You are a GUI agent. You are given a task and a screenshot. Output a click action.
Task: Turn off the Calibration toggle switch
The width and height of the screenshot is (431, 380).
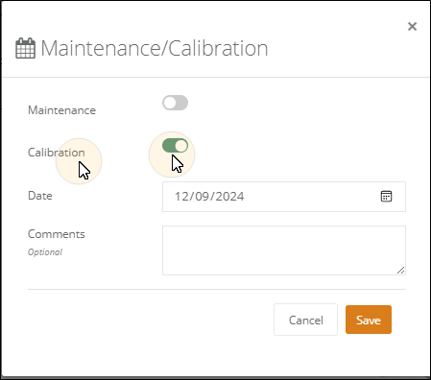pos(175,146)
